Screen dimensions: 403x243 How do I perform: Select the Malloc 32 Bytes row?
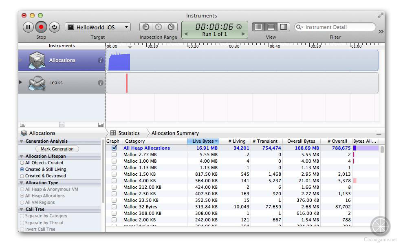242,207
